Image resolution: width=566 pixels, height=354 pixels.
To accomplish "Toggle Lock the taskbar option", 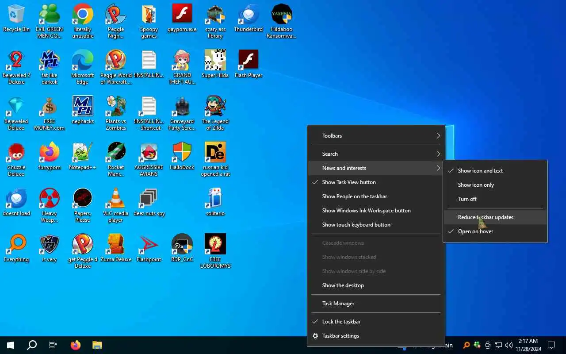I will click(x=376, y=322).
